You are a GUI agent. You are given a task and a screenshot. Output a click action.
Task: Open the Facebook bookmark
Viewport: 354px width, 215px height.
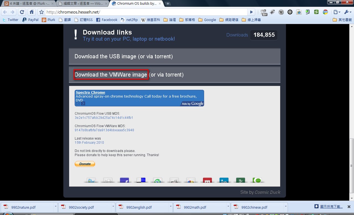coord(107,20)
